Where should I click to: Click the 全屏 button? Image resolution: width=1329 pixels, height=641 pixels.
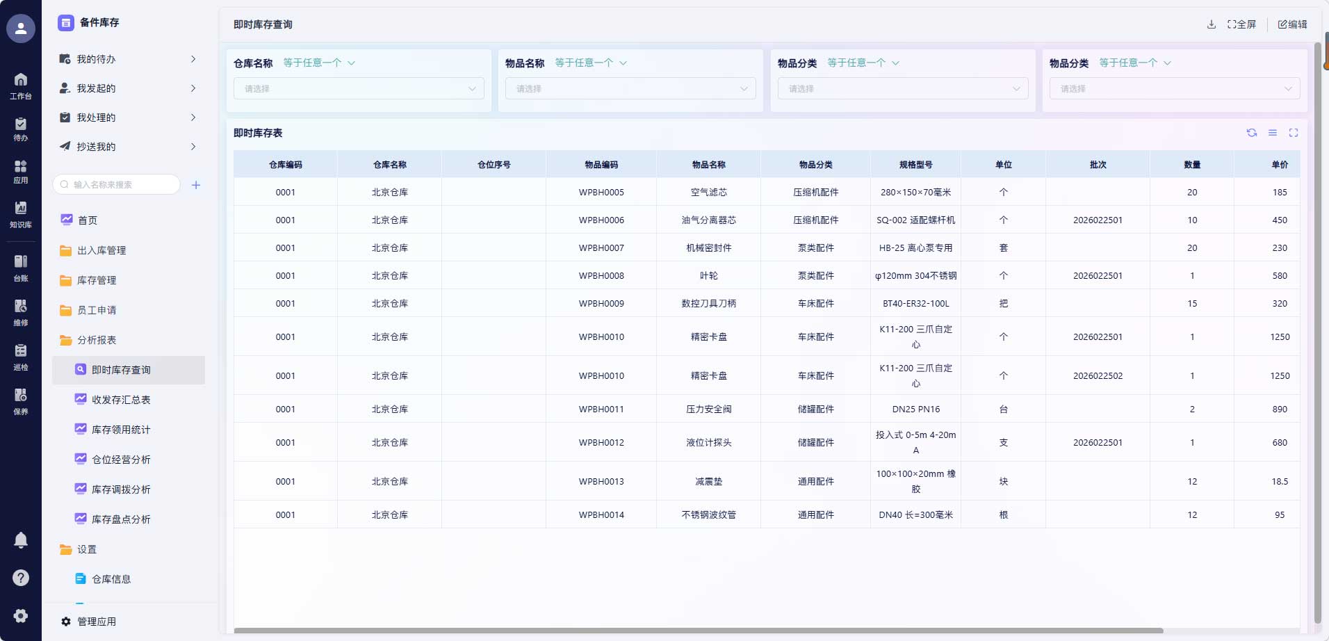point(1241,24)
